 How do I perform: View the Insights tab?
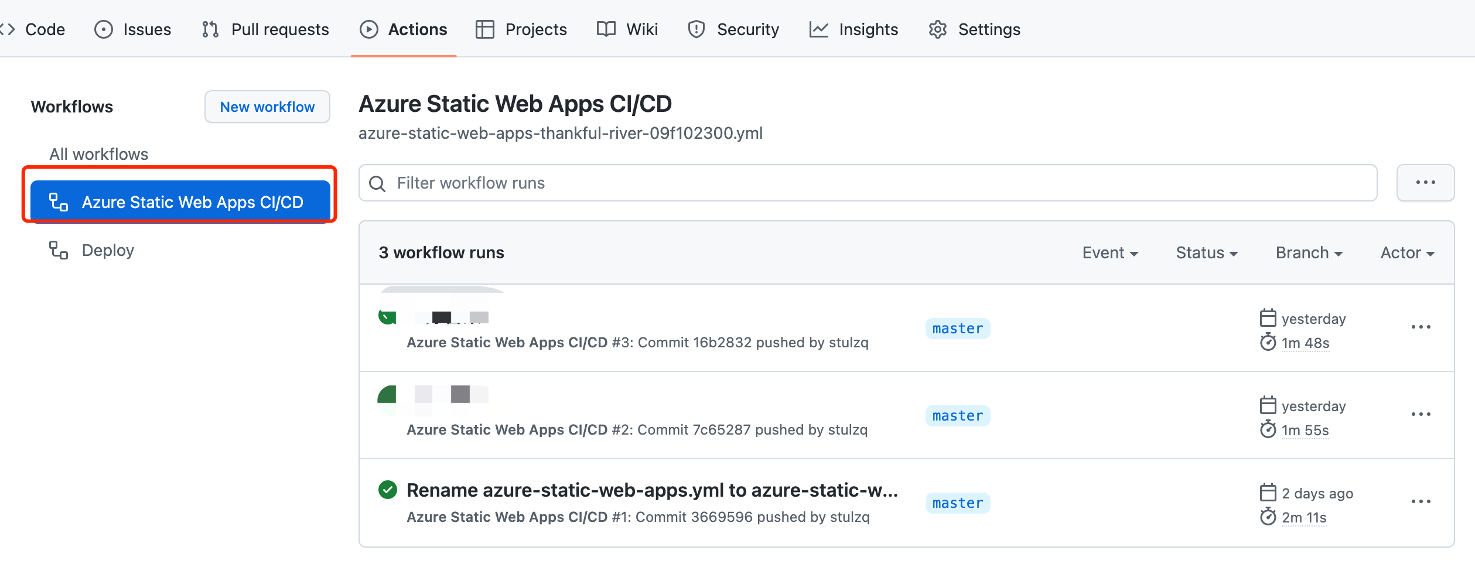coord(853,29)
